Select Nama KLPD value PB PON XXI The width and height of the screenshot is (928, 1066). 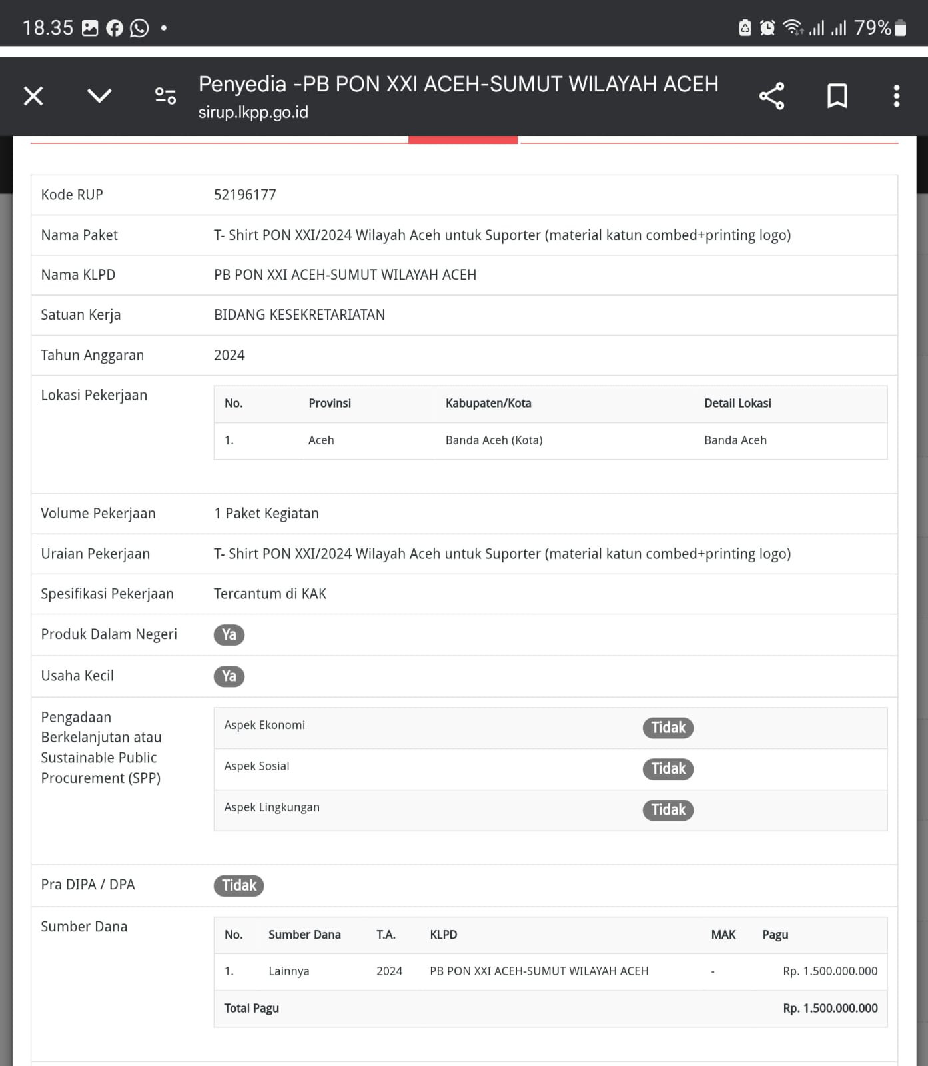point(345,275)
